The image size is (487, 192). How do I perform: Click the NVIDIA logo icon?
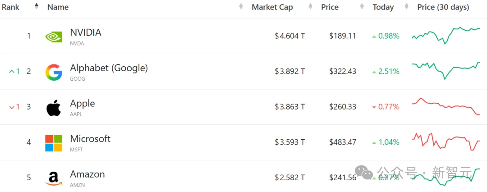pyautogui.click(x=54, y=37)
